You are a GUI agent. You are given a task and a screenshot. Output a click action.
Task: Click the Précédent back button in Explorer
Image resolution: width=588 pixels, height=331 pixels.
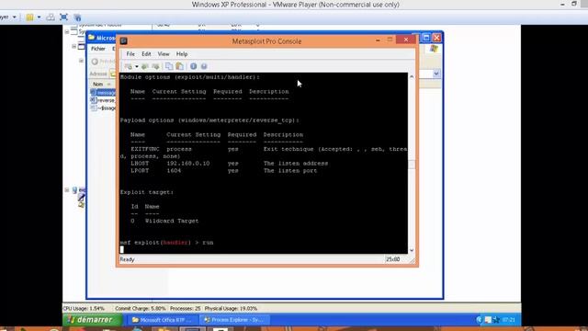tap(104, 62)
